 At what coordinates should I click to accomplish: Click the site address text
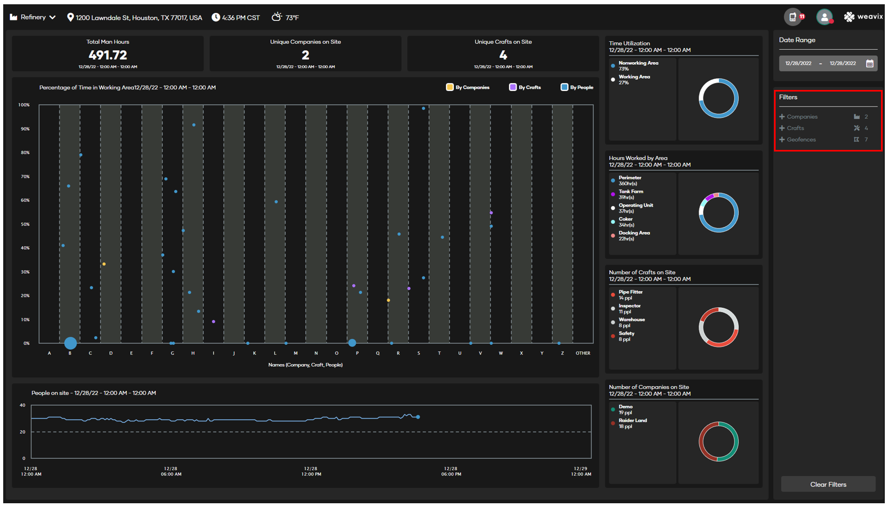tap(139, 18)
